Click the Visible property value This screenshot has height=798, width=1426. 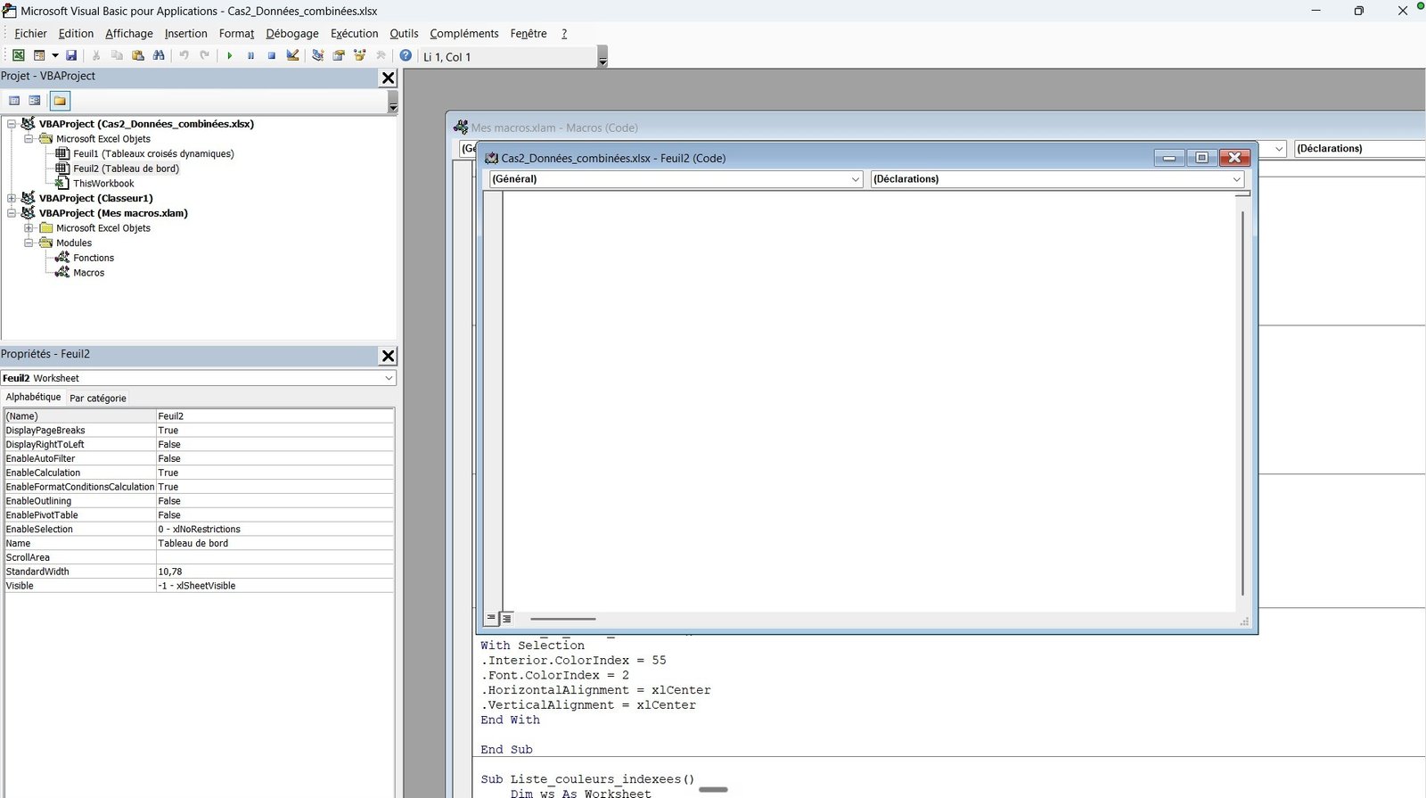tap(275, 586)
